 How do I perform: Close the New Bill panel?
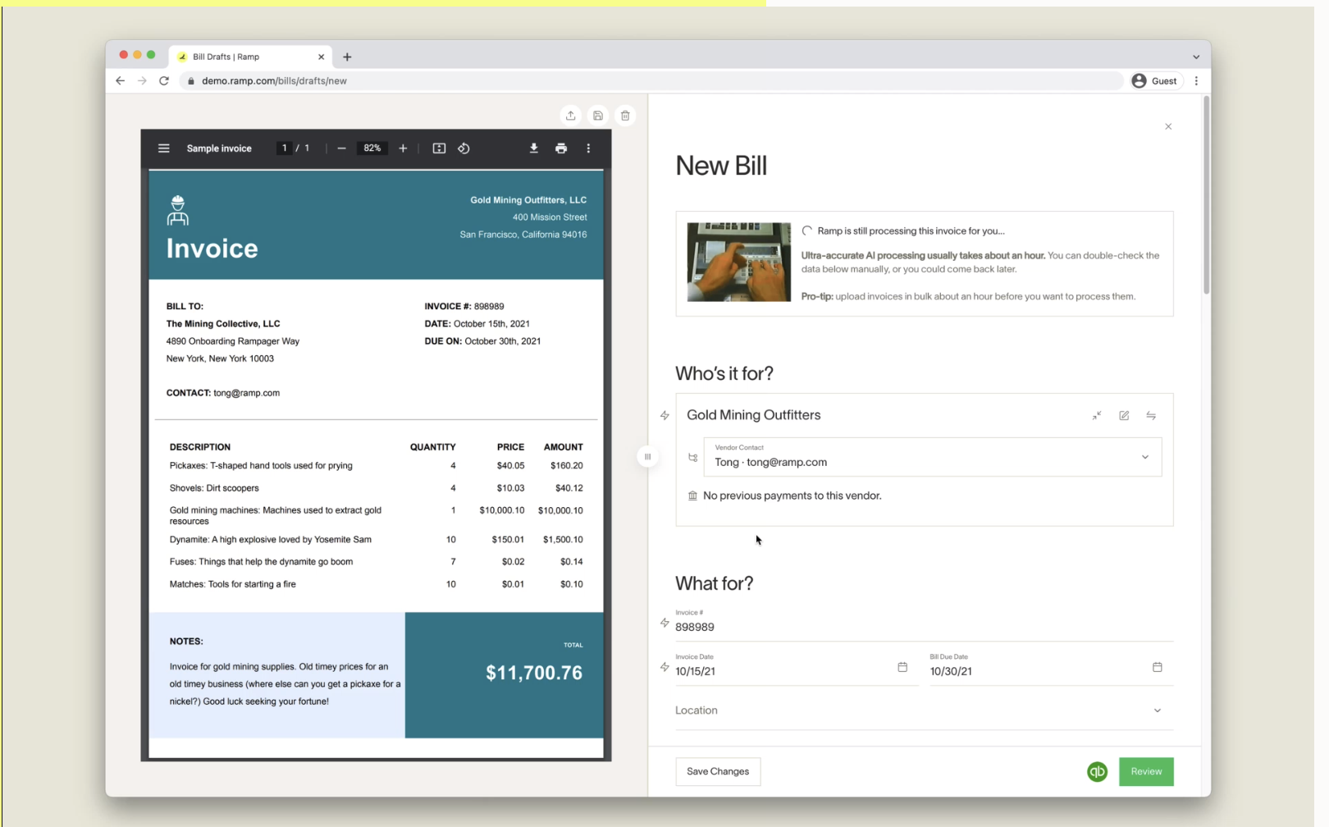tap(1168, 126)
